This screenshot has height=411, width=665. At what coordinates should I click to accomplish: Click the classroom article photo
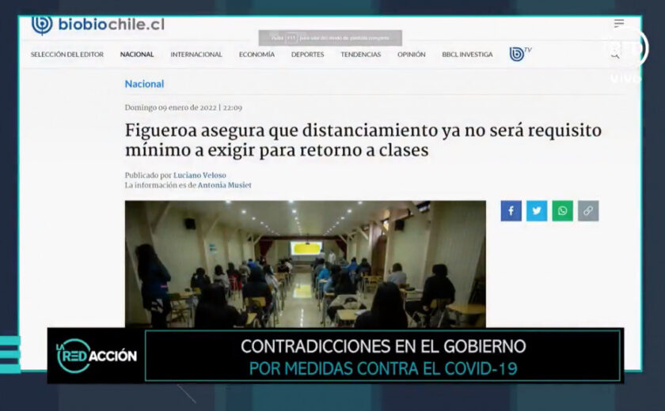coord(305,263)
